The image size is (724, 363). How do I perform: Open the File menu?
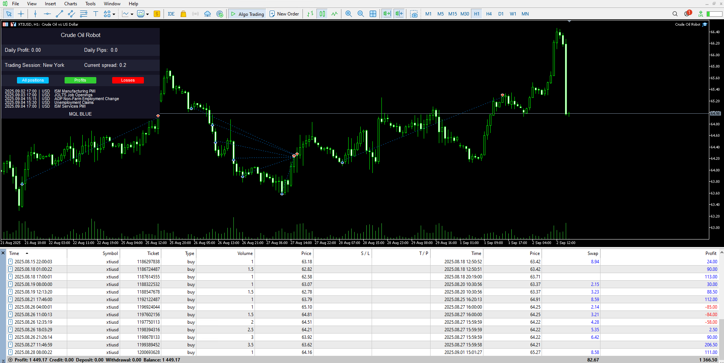coord(15,4)
